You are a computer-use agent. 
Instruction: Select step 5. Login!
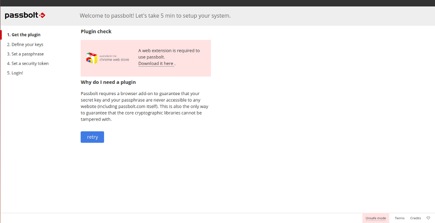coord(15,73)
